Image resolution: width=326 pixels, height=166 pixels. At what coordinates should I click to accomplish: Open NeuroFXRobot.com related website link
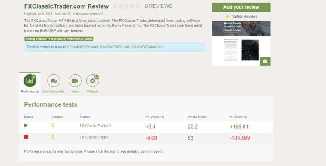click(148, 47)
